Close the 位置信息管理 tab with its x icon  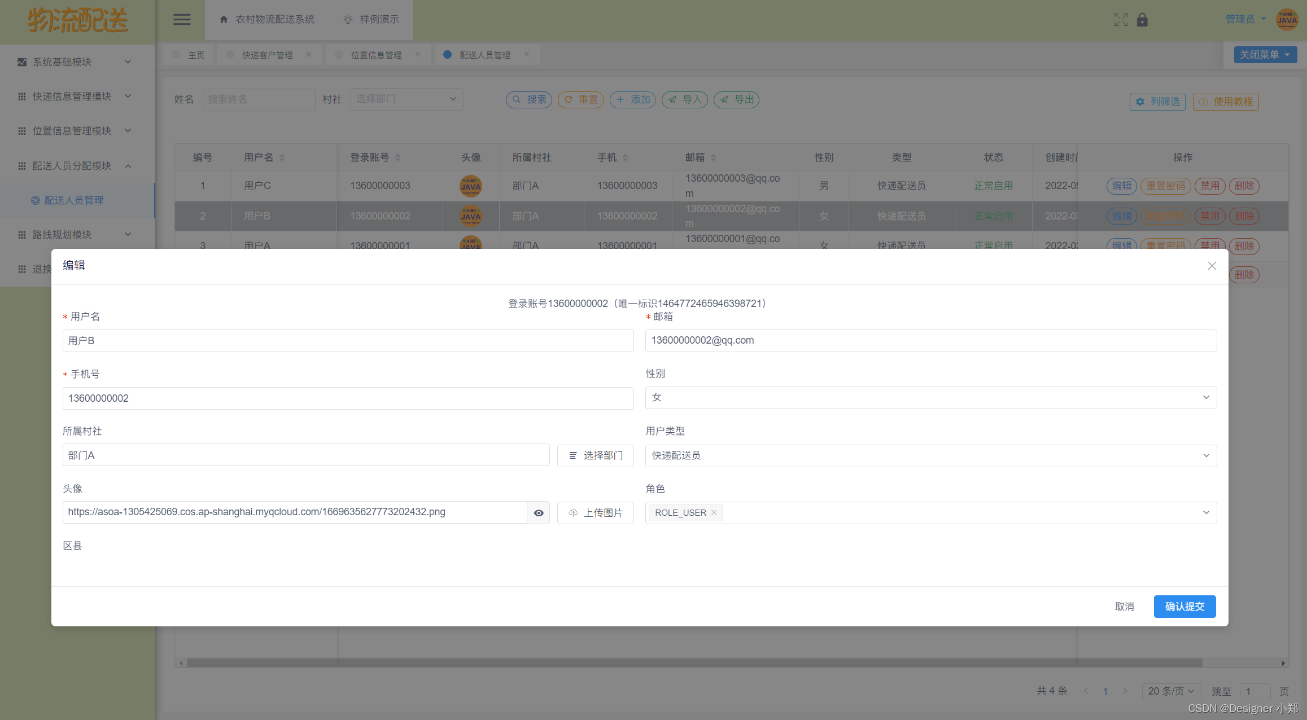(418, 54)
